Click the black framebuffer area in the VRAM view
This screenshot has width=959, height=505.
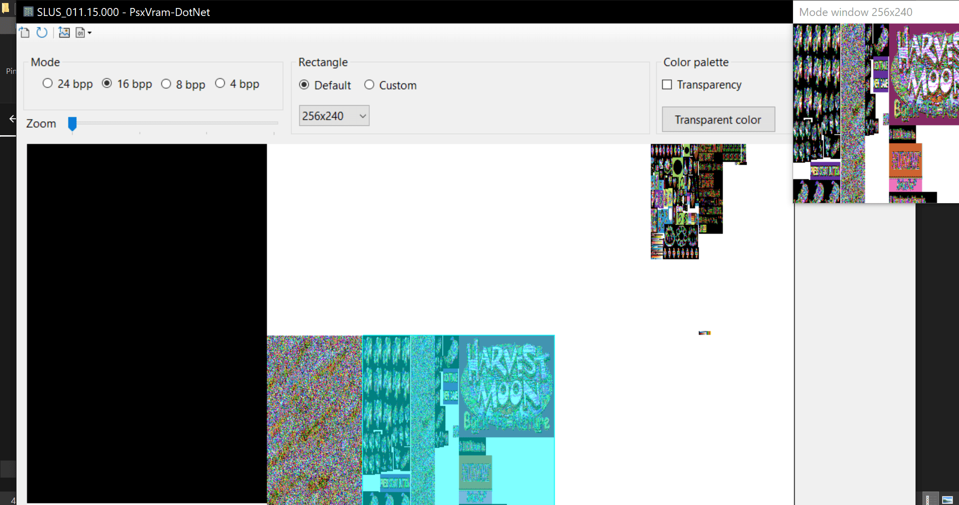[x=147, y=323]
